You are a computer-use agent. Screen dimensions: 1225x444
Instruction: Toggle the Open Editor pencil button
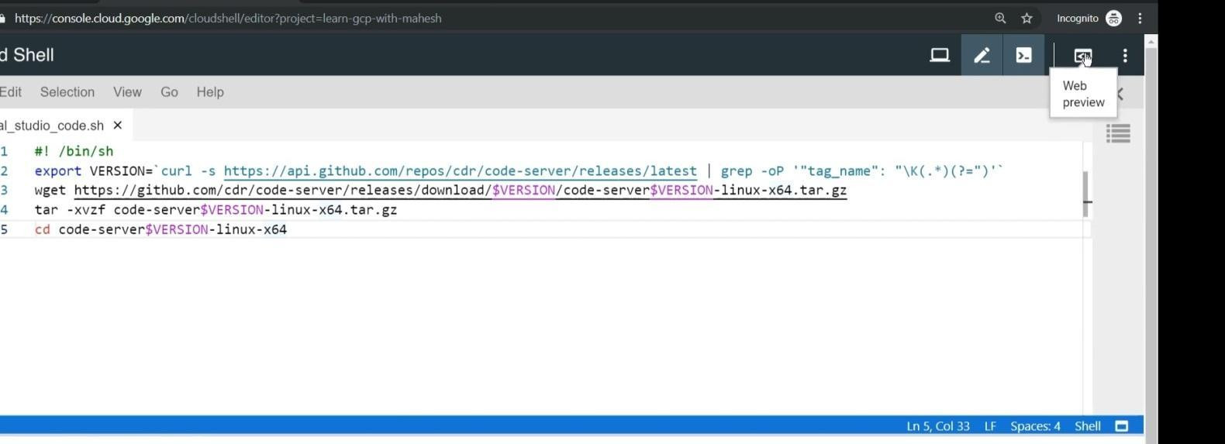click(x=982, y=55)
